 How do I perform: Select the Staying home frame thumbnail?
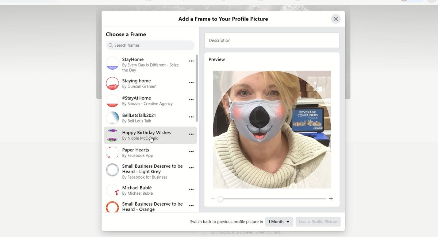112,83
